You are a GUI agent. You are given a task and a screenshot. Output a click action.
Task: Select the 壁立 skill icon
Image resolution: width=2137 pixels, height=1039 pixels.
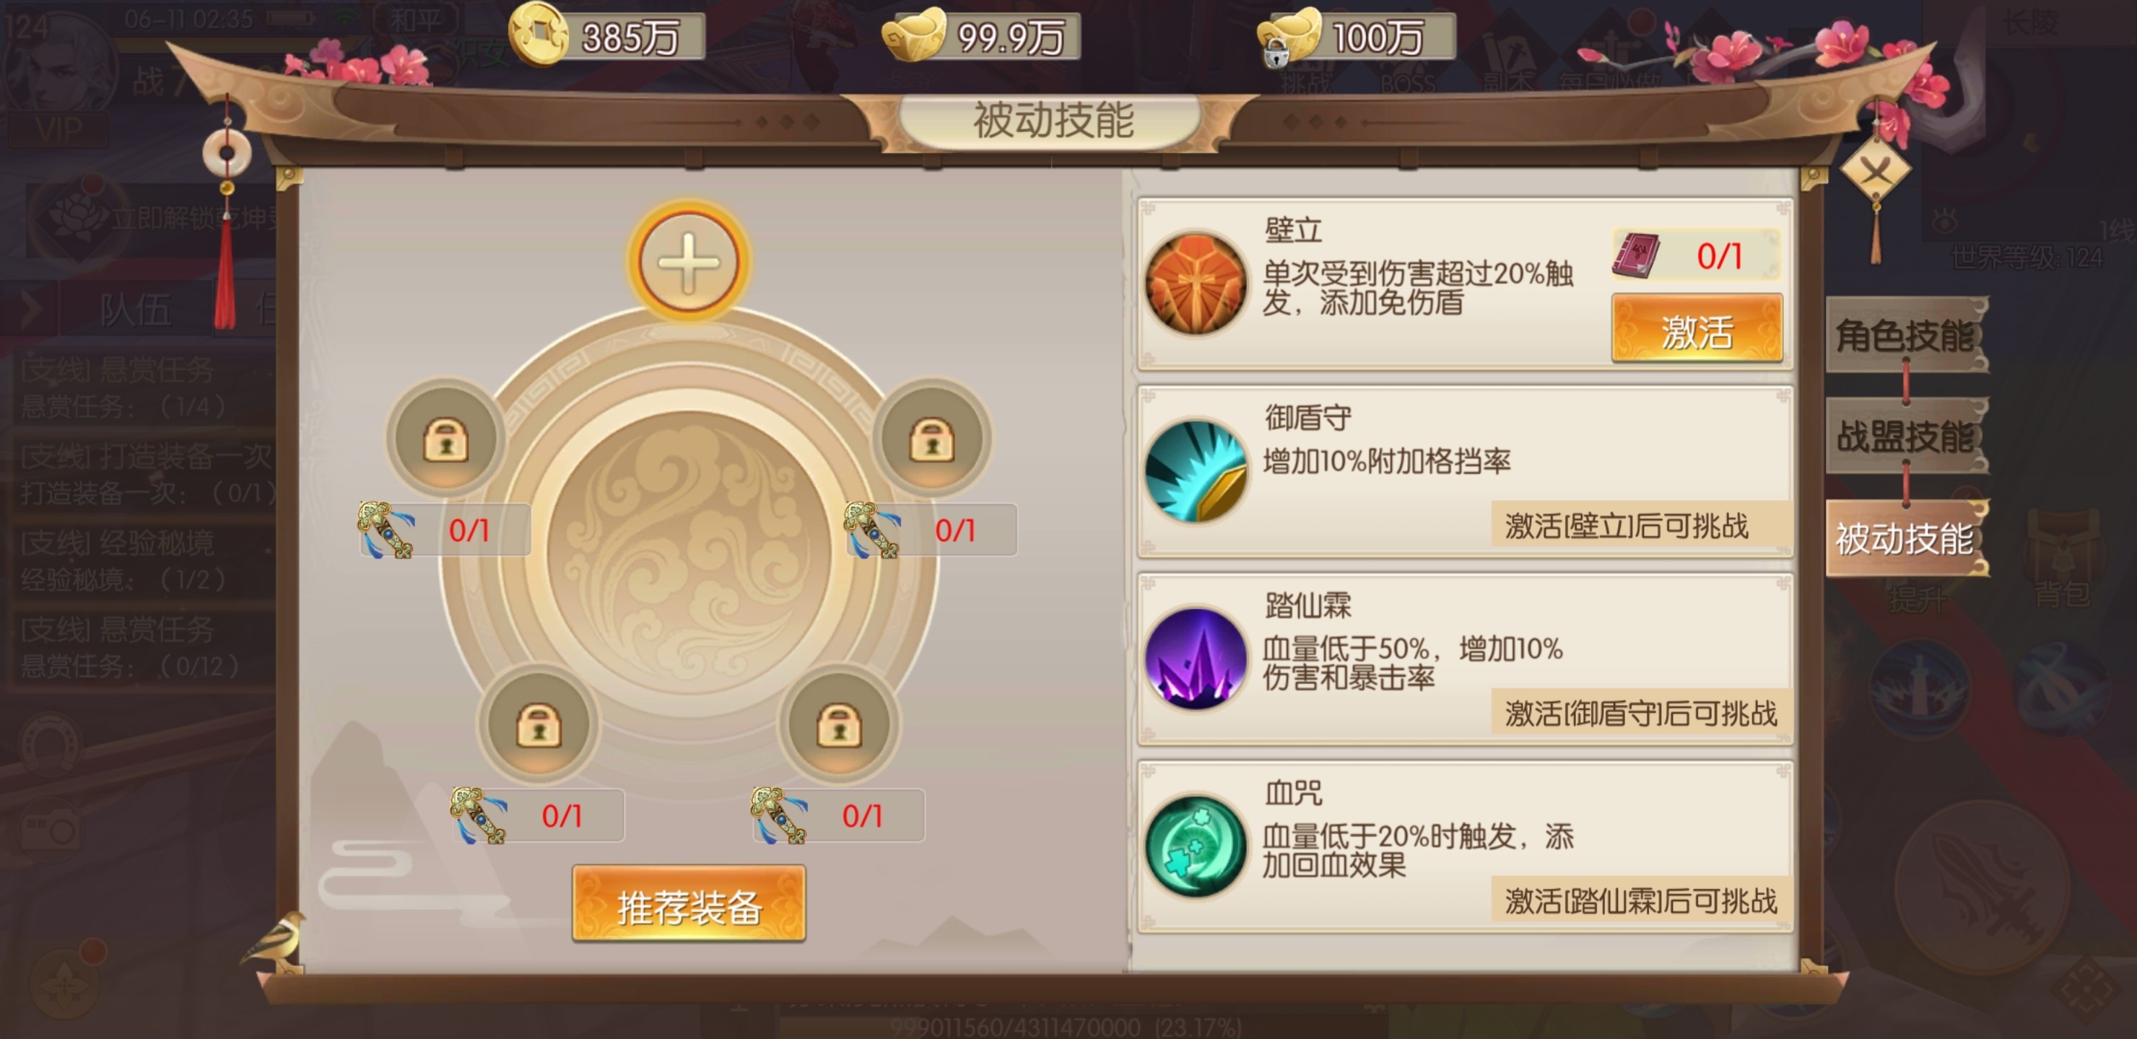tap(1196, 283)
